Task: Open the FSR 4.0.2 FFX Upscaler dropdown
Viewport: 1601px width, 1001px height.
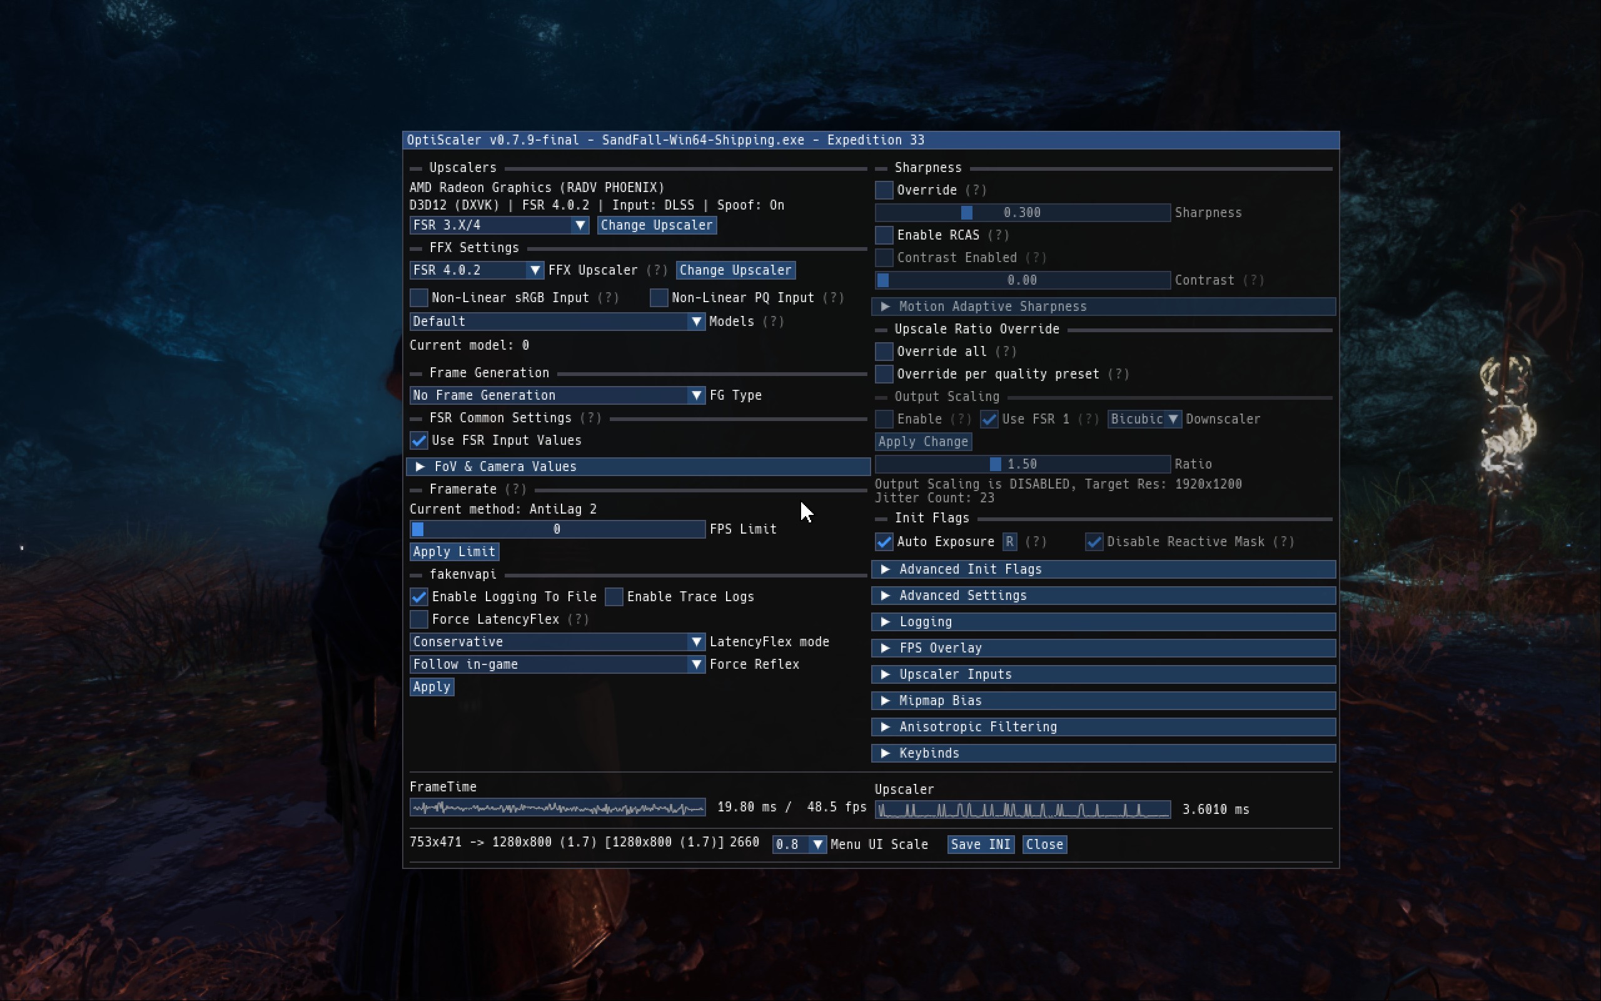Action: coord(477,270)
